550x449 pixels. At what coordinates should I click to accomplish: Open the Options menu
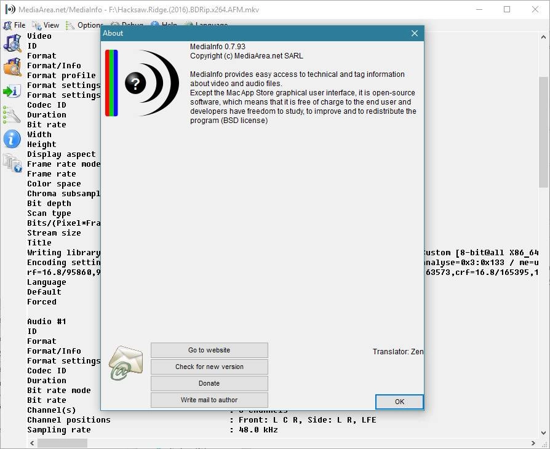(x=84, y=25)
